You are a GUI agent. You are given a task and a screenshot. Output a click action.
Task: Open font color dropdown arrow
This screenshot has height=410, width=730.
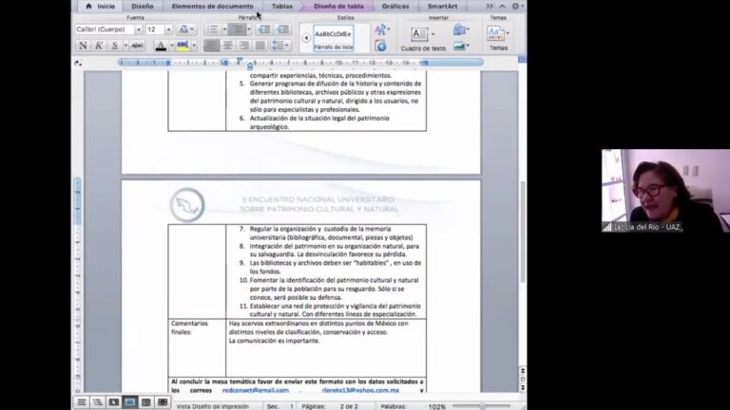[172, 46]
